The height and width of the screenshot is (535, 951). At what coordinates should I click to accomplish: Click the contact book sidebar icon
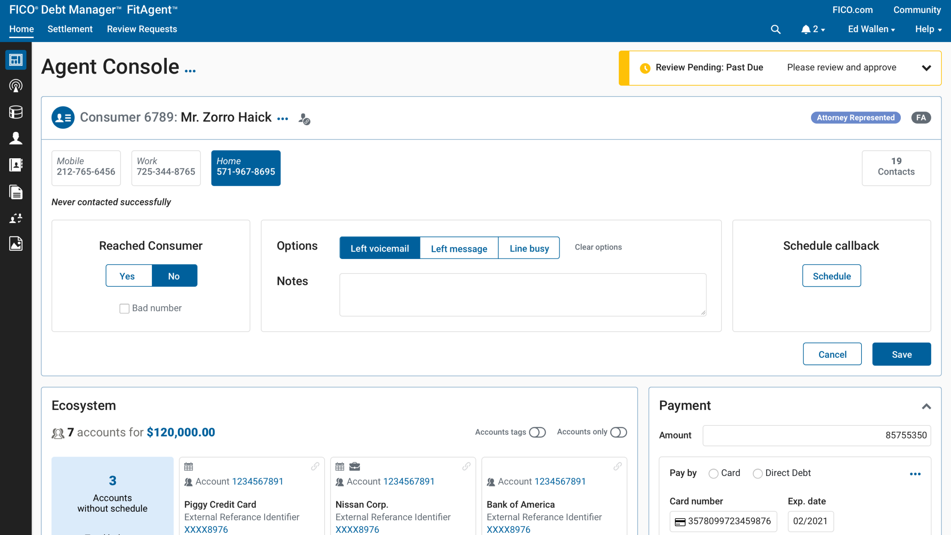16,165
